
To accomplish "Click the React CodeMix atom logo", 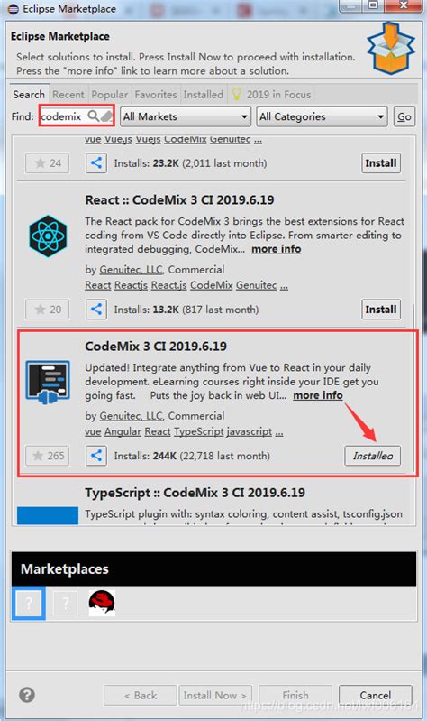I will click(x=48, y=236).
